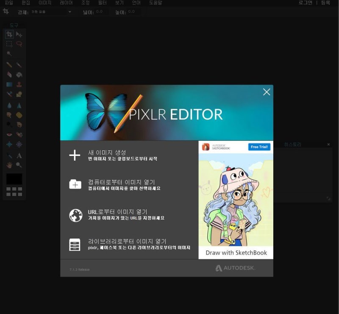Viewport: 339px width, 314px height.
Task: Select the Paint Bucket tool
Action: 19,75
